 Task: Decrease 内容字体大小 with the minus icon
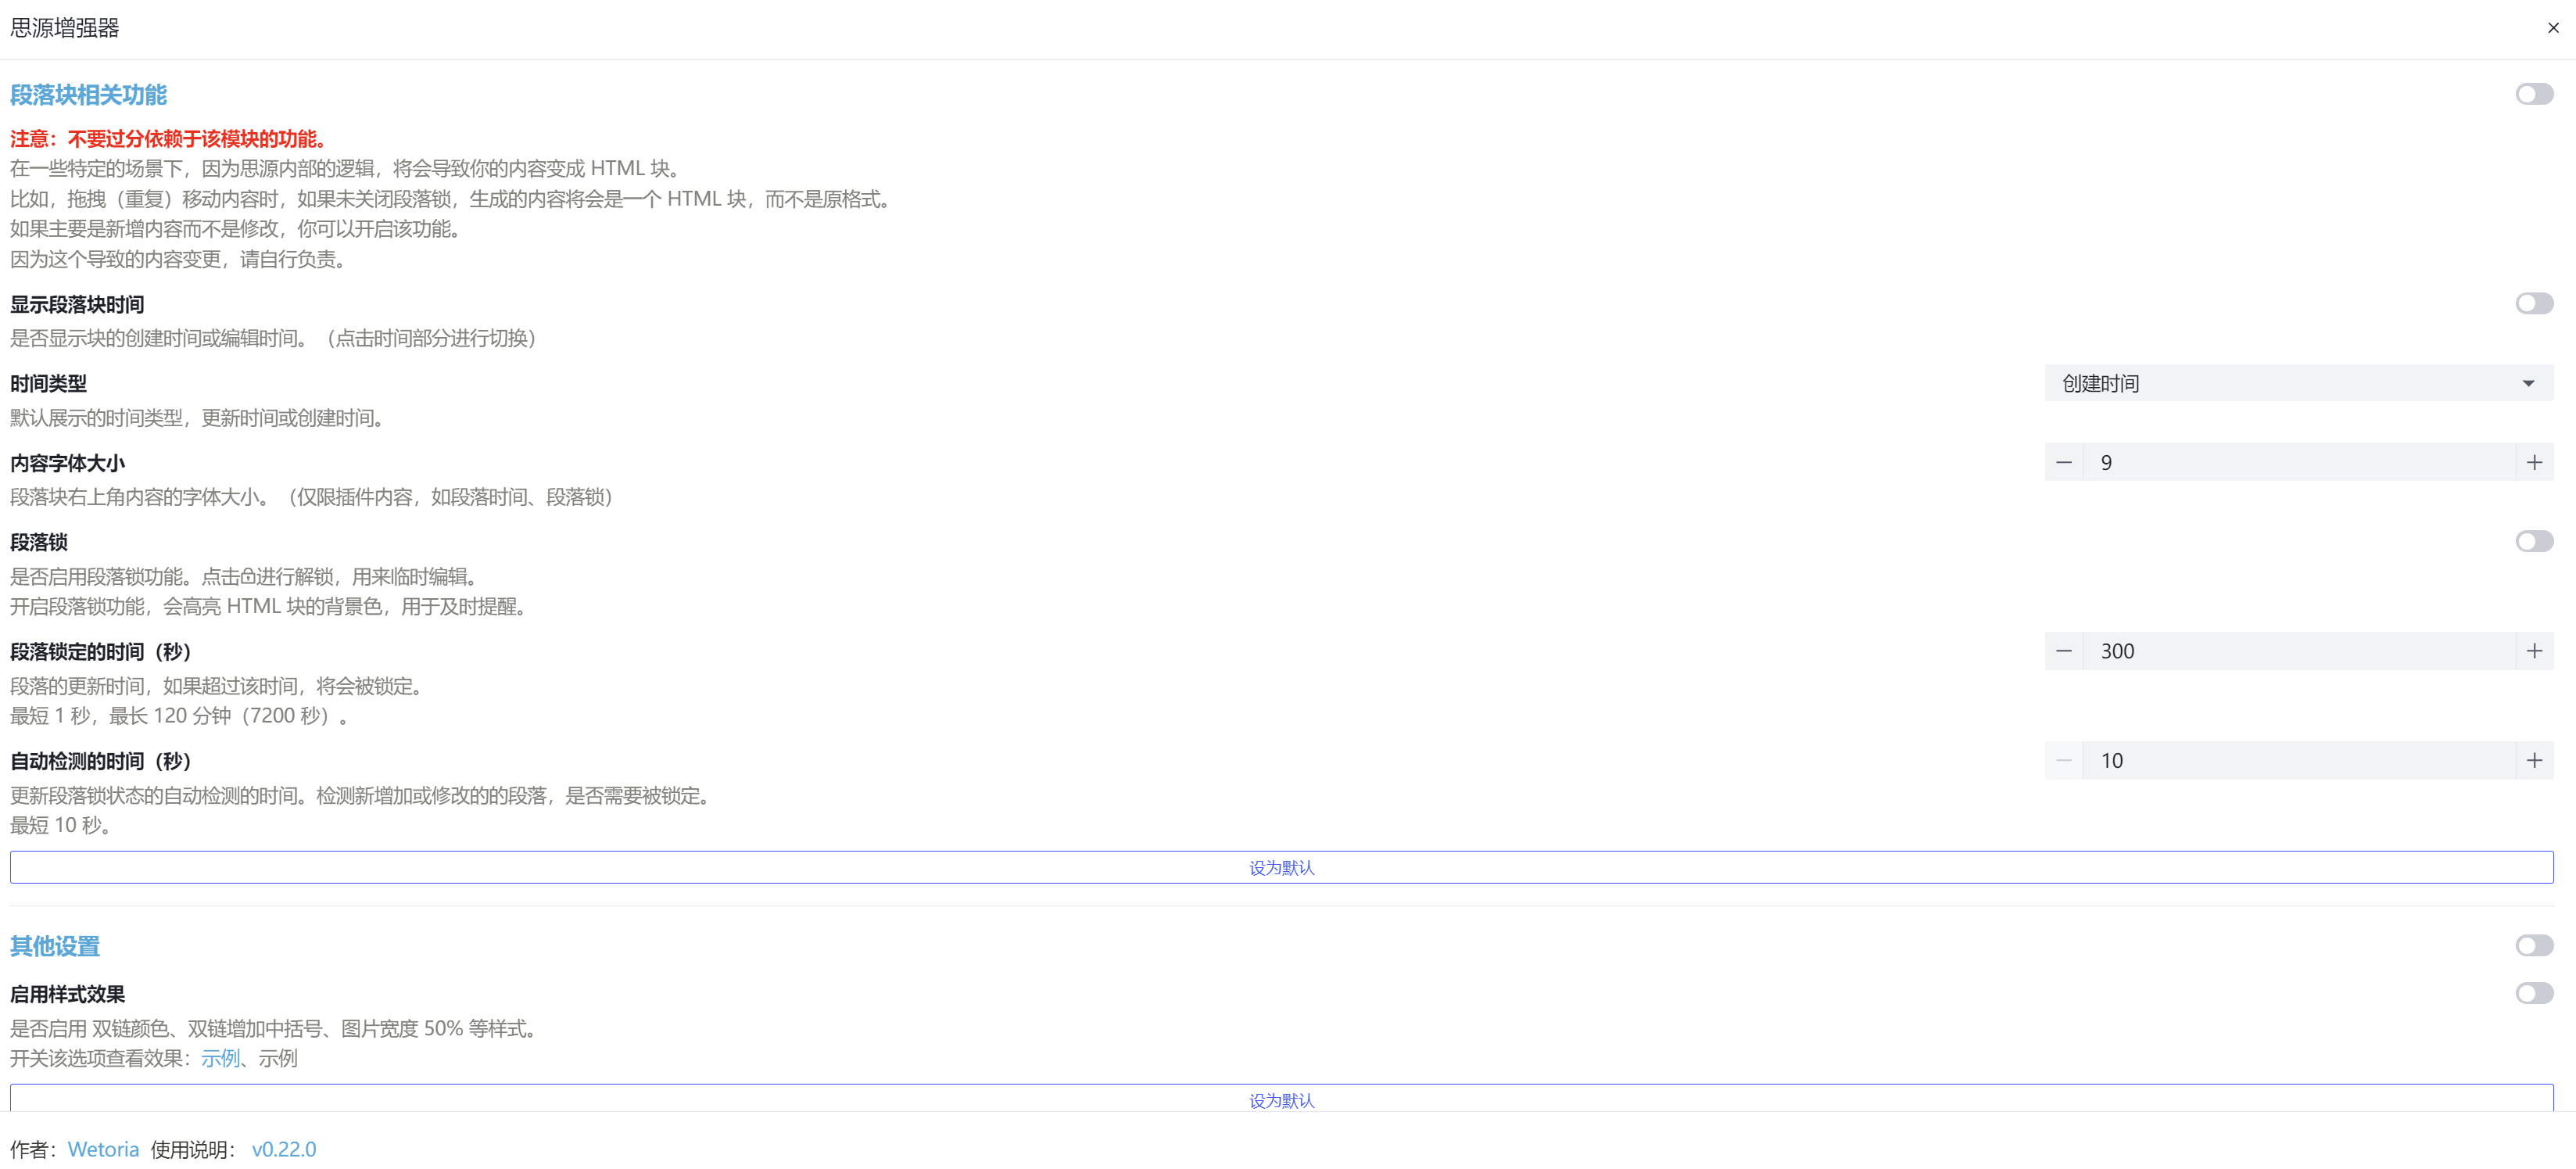(x=2064, y=462)
